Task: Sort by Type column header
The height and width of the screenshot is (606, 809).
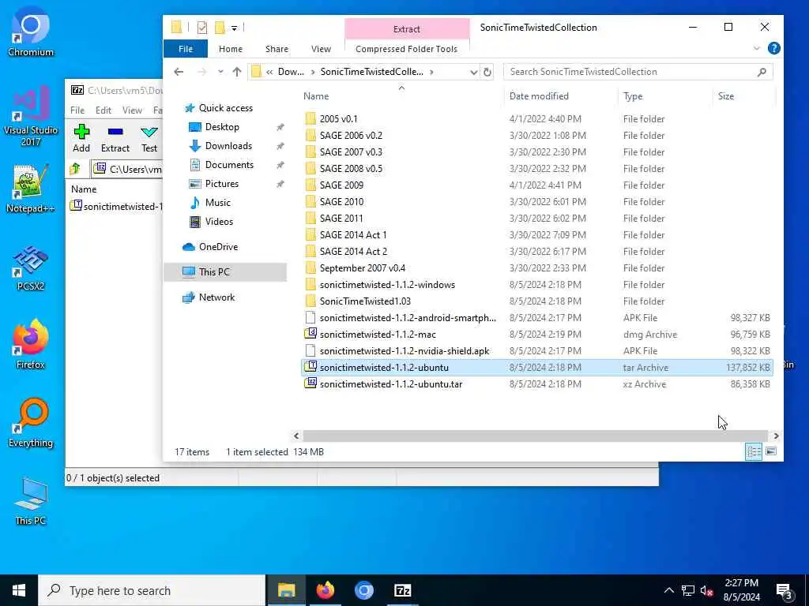Action: [x=665, y=96]
